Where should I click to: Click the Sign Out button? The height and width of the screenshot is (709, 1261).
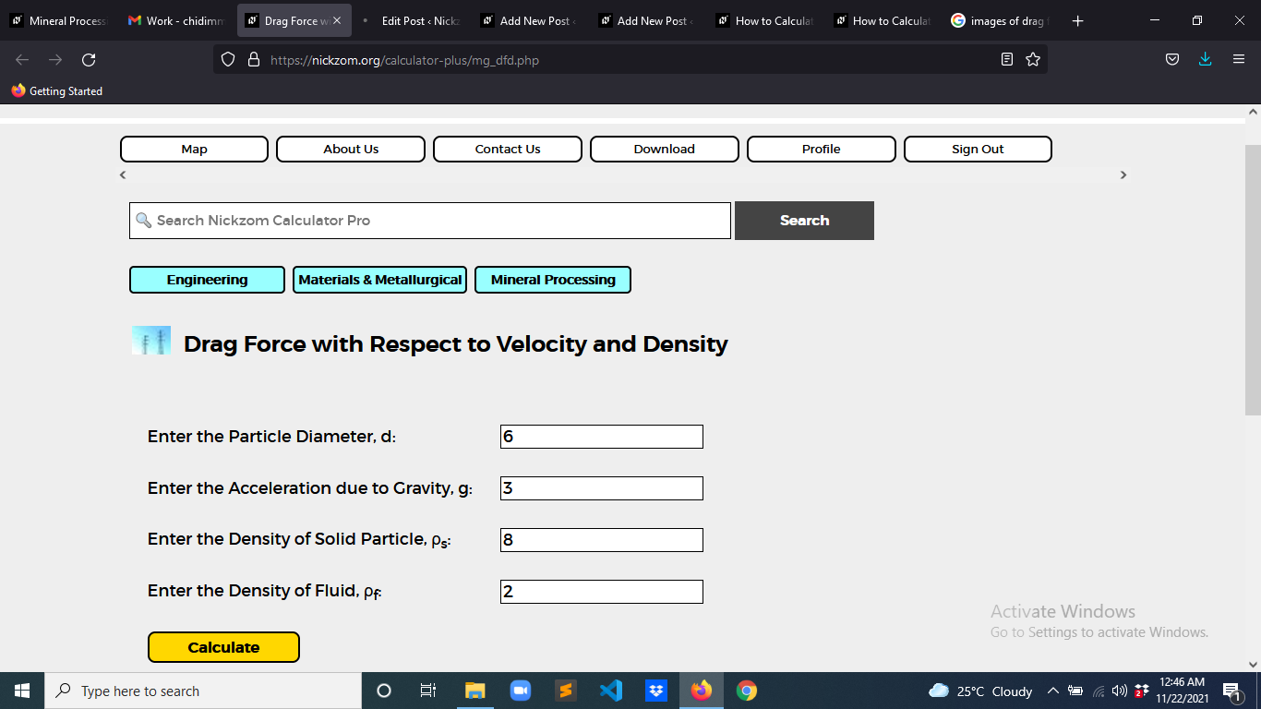click(978, 149)
